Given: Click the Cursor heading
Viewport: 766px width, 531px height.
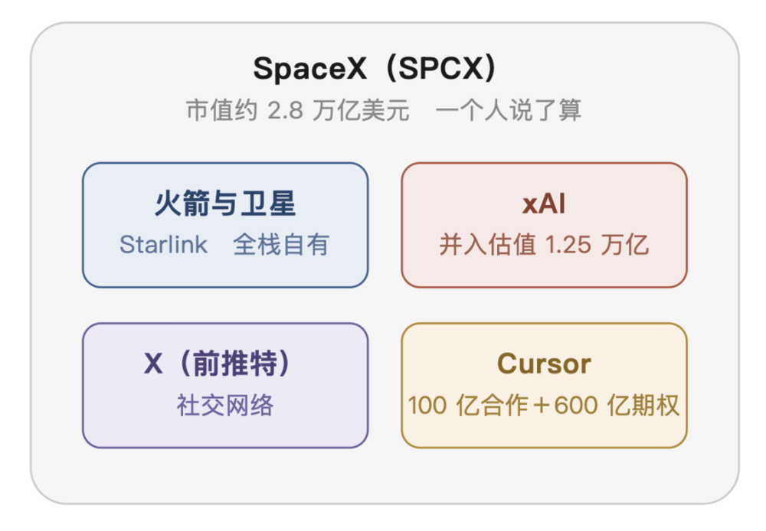Looking at the screenshot, I should pyautogui.click(x=544, y=363).
